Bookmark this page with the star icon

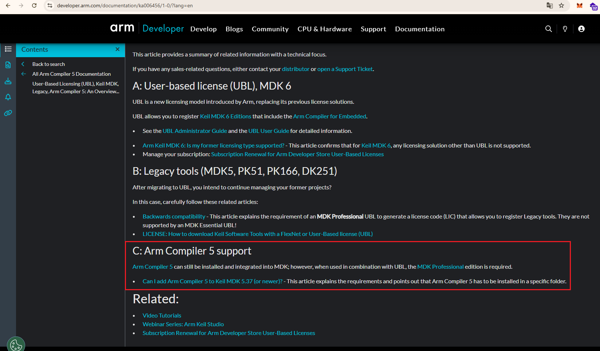(x=561, y=5)
